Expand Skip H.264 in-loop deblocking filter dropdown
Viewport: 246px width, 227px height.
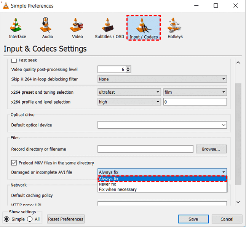(x=162, y=79)
